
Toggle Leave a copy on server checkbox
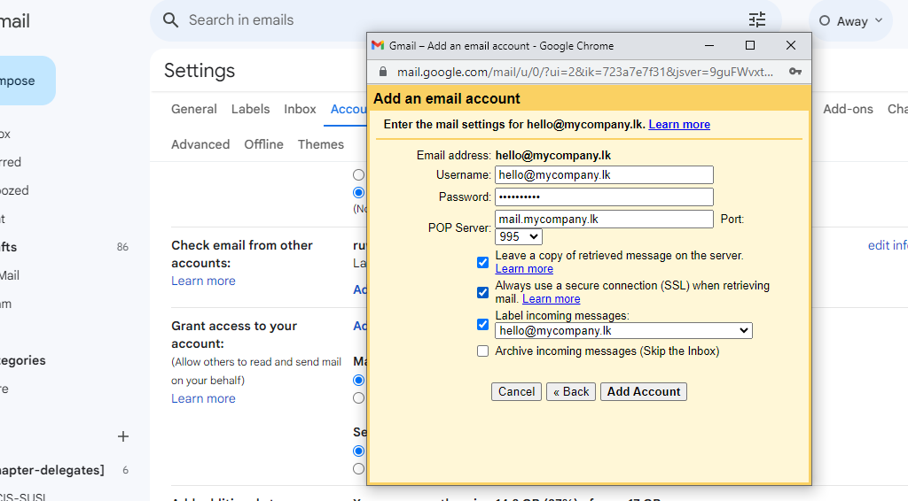tap(482, 262)
